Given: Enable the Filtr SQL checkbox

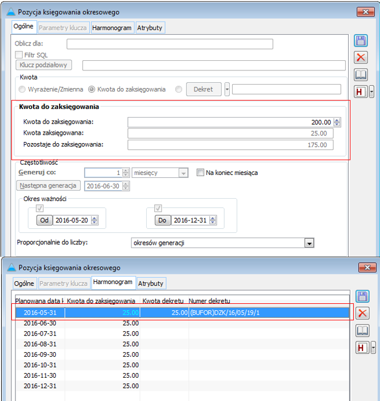Looking at the screenshot, I should click(x=19, y=55).
